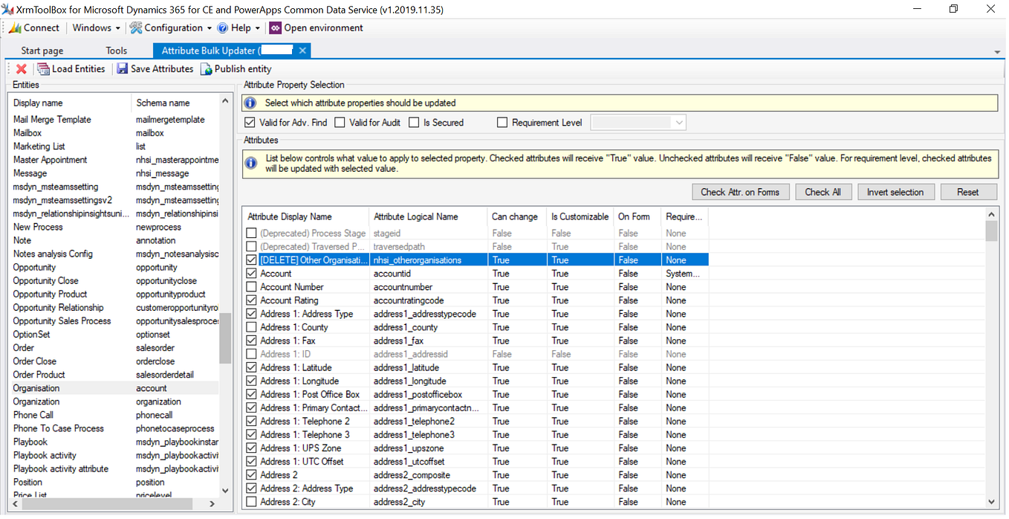Click the Invert selection button
The width and height of the screenshot is (1009, 519).
pyautogui.click(x=896, y=191)
